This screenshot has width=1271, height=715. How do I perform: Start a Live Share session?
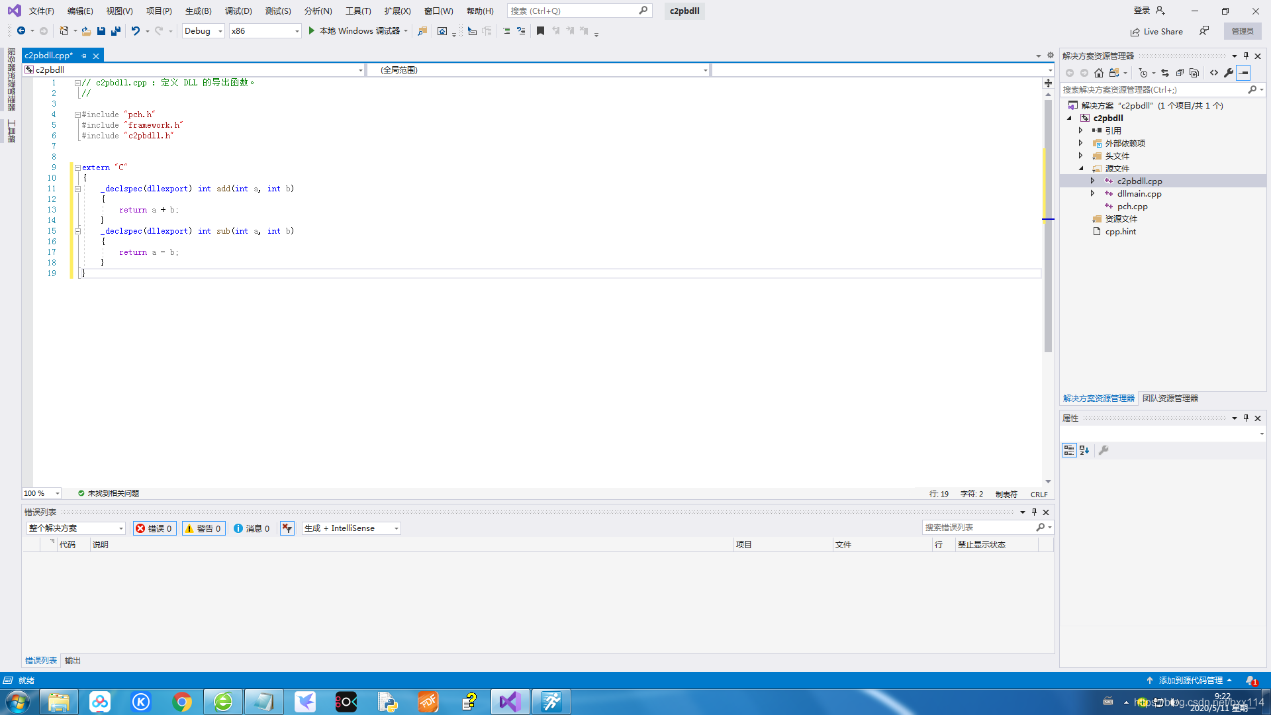[1156, 31]
